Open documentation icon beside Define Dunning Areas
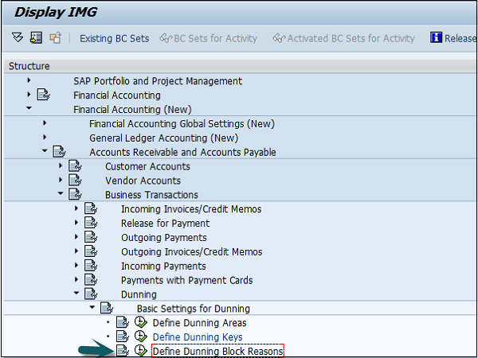 122,323
